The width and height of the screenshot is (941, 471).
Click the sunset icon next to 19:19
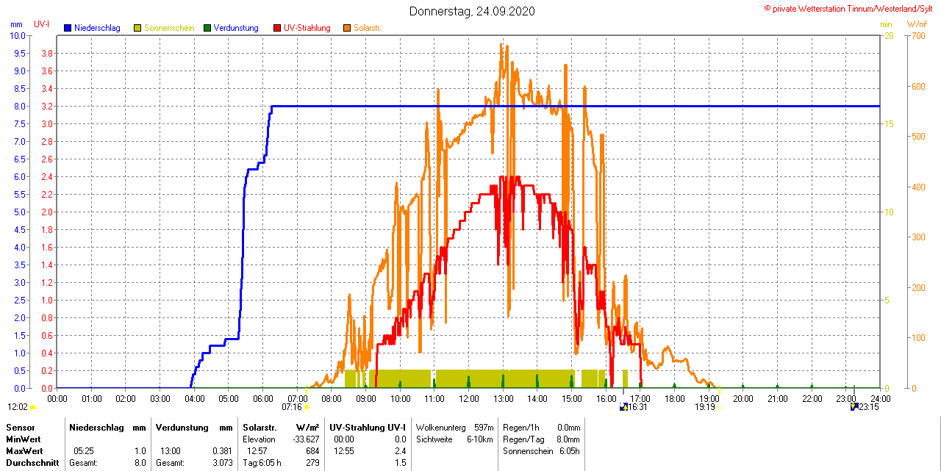click(x=720, y=406)
